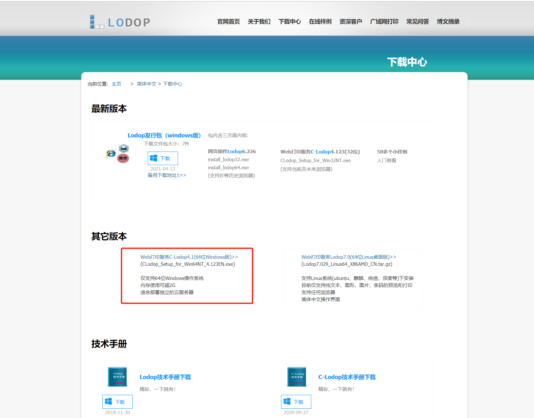Image resolution: width=534 pixels, height=418 pixels.
Task: Open the 广域网打印 menu item
Action: coord(384,22)
